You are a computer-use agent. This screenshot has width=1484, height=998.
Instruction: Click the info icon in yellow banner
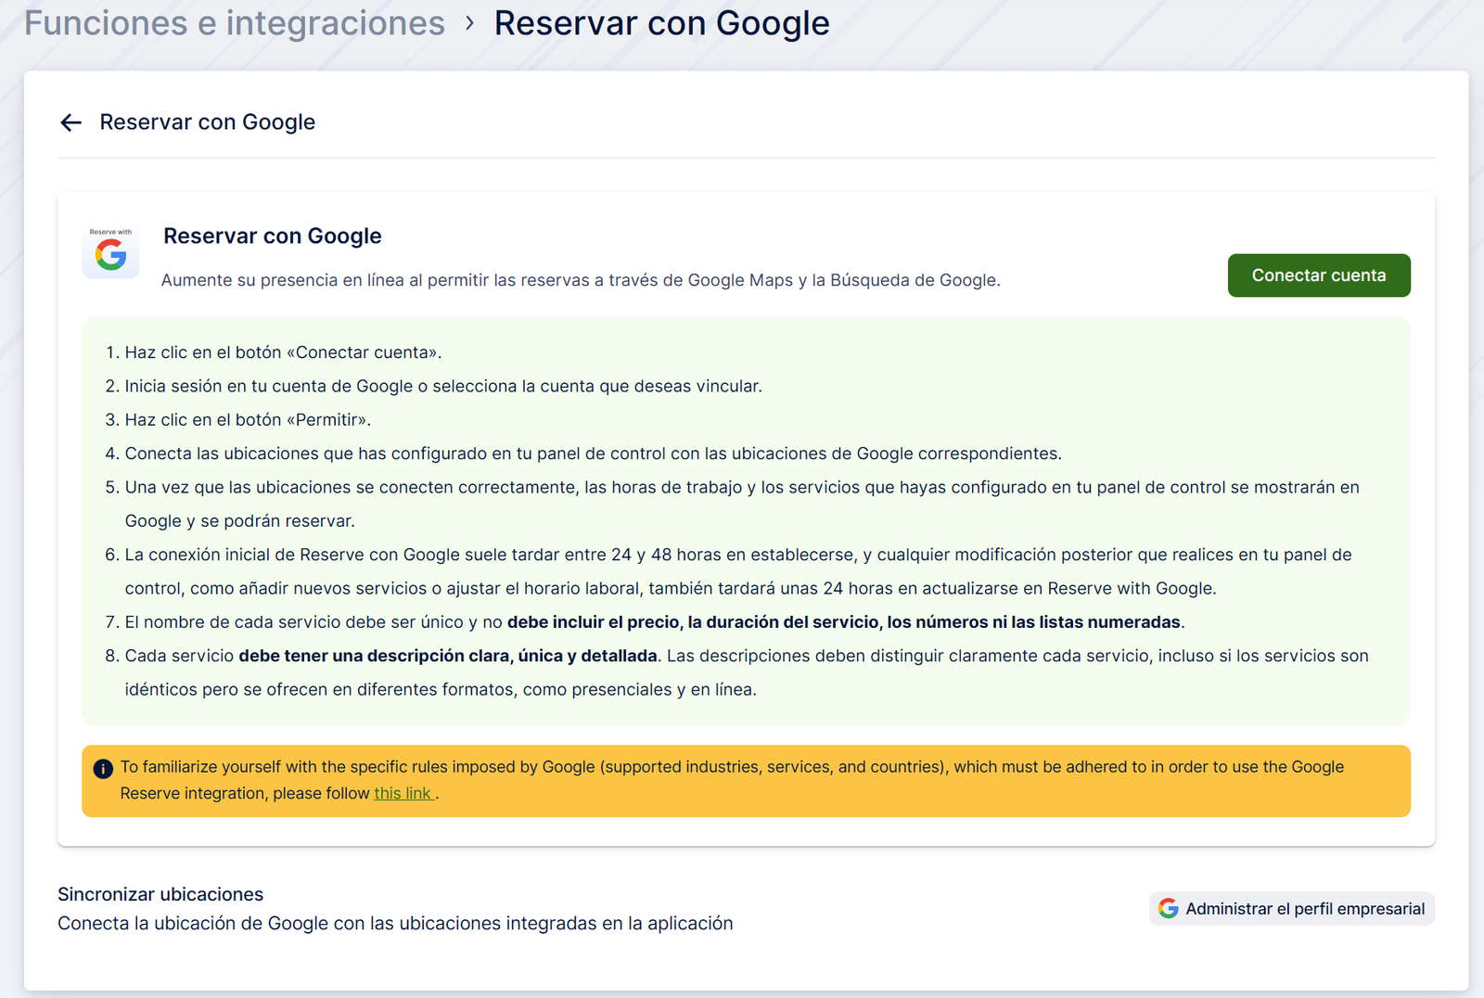(x=103, y=769)
